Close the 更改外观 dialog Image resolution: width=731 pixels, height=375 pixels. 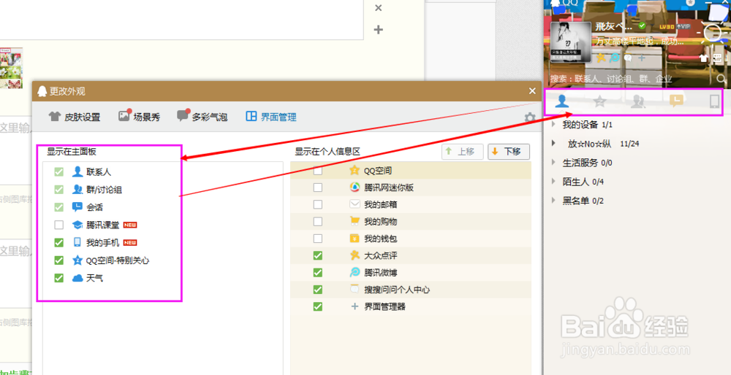pos(532,91)
